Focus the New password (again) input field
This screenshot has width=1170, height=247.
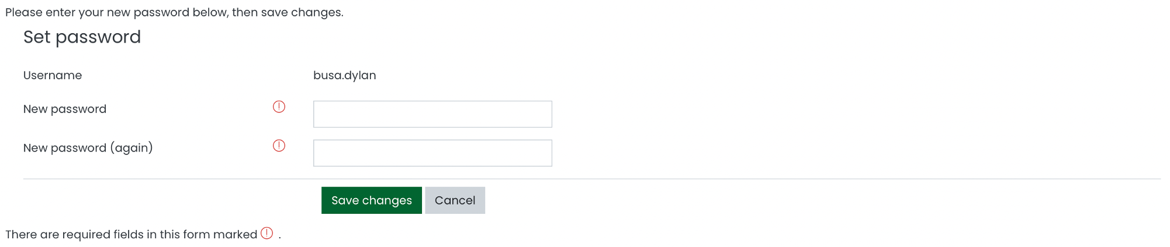pos(432,153)
